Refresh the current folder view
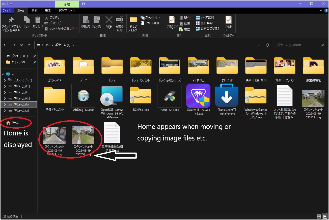 [x=267, y=45]
